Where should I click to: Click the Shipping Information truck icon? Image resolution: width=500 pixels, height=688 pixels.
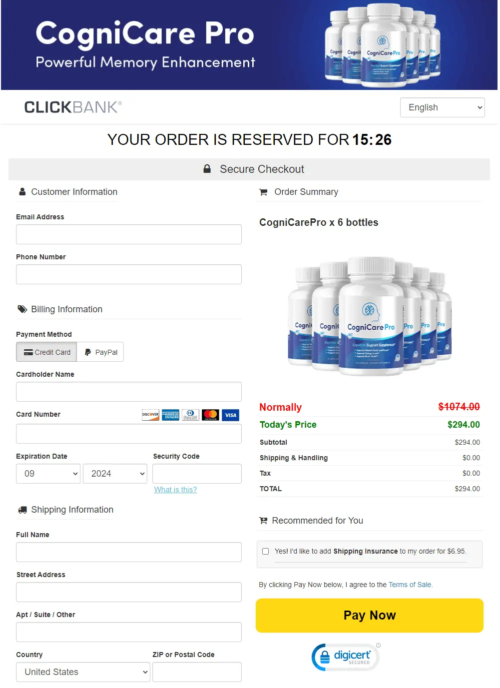tap(22, 509)
